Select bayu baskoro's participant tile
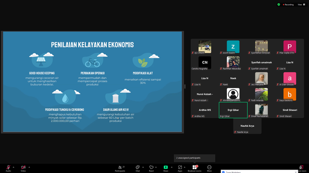The image size is (309, 173). tap(290, 94)
